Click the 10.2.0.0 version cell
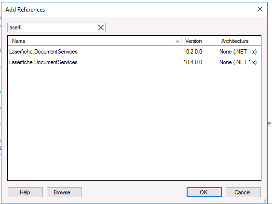Screen dimensions: 272x204 click(193, 52)
